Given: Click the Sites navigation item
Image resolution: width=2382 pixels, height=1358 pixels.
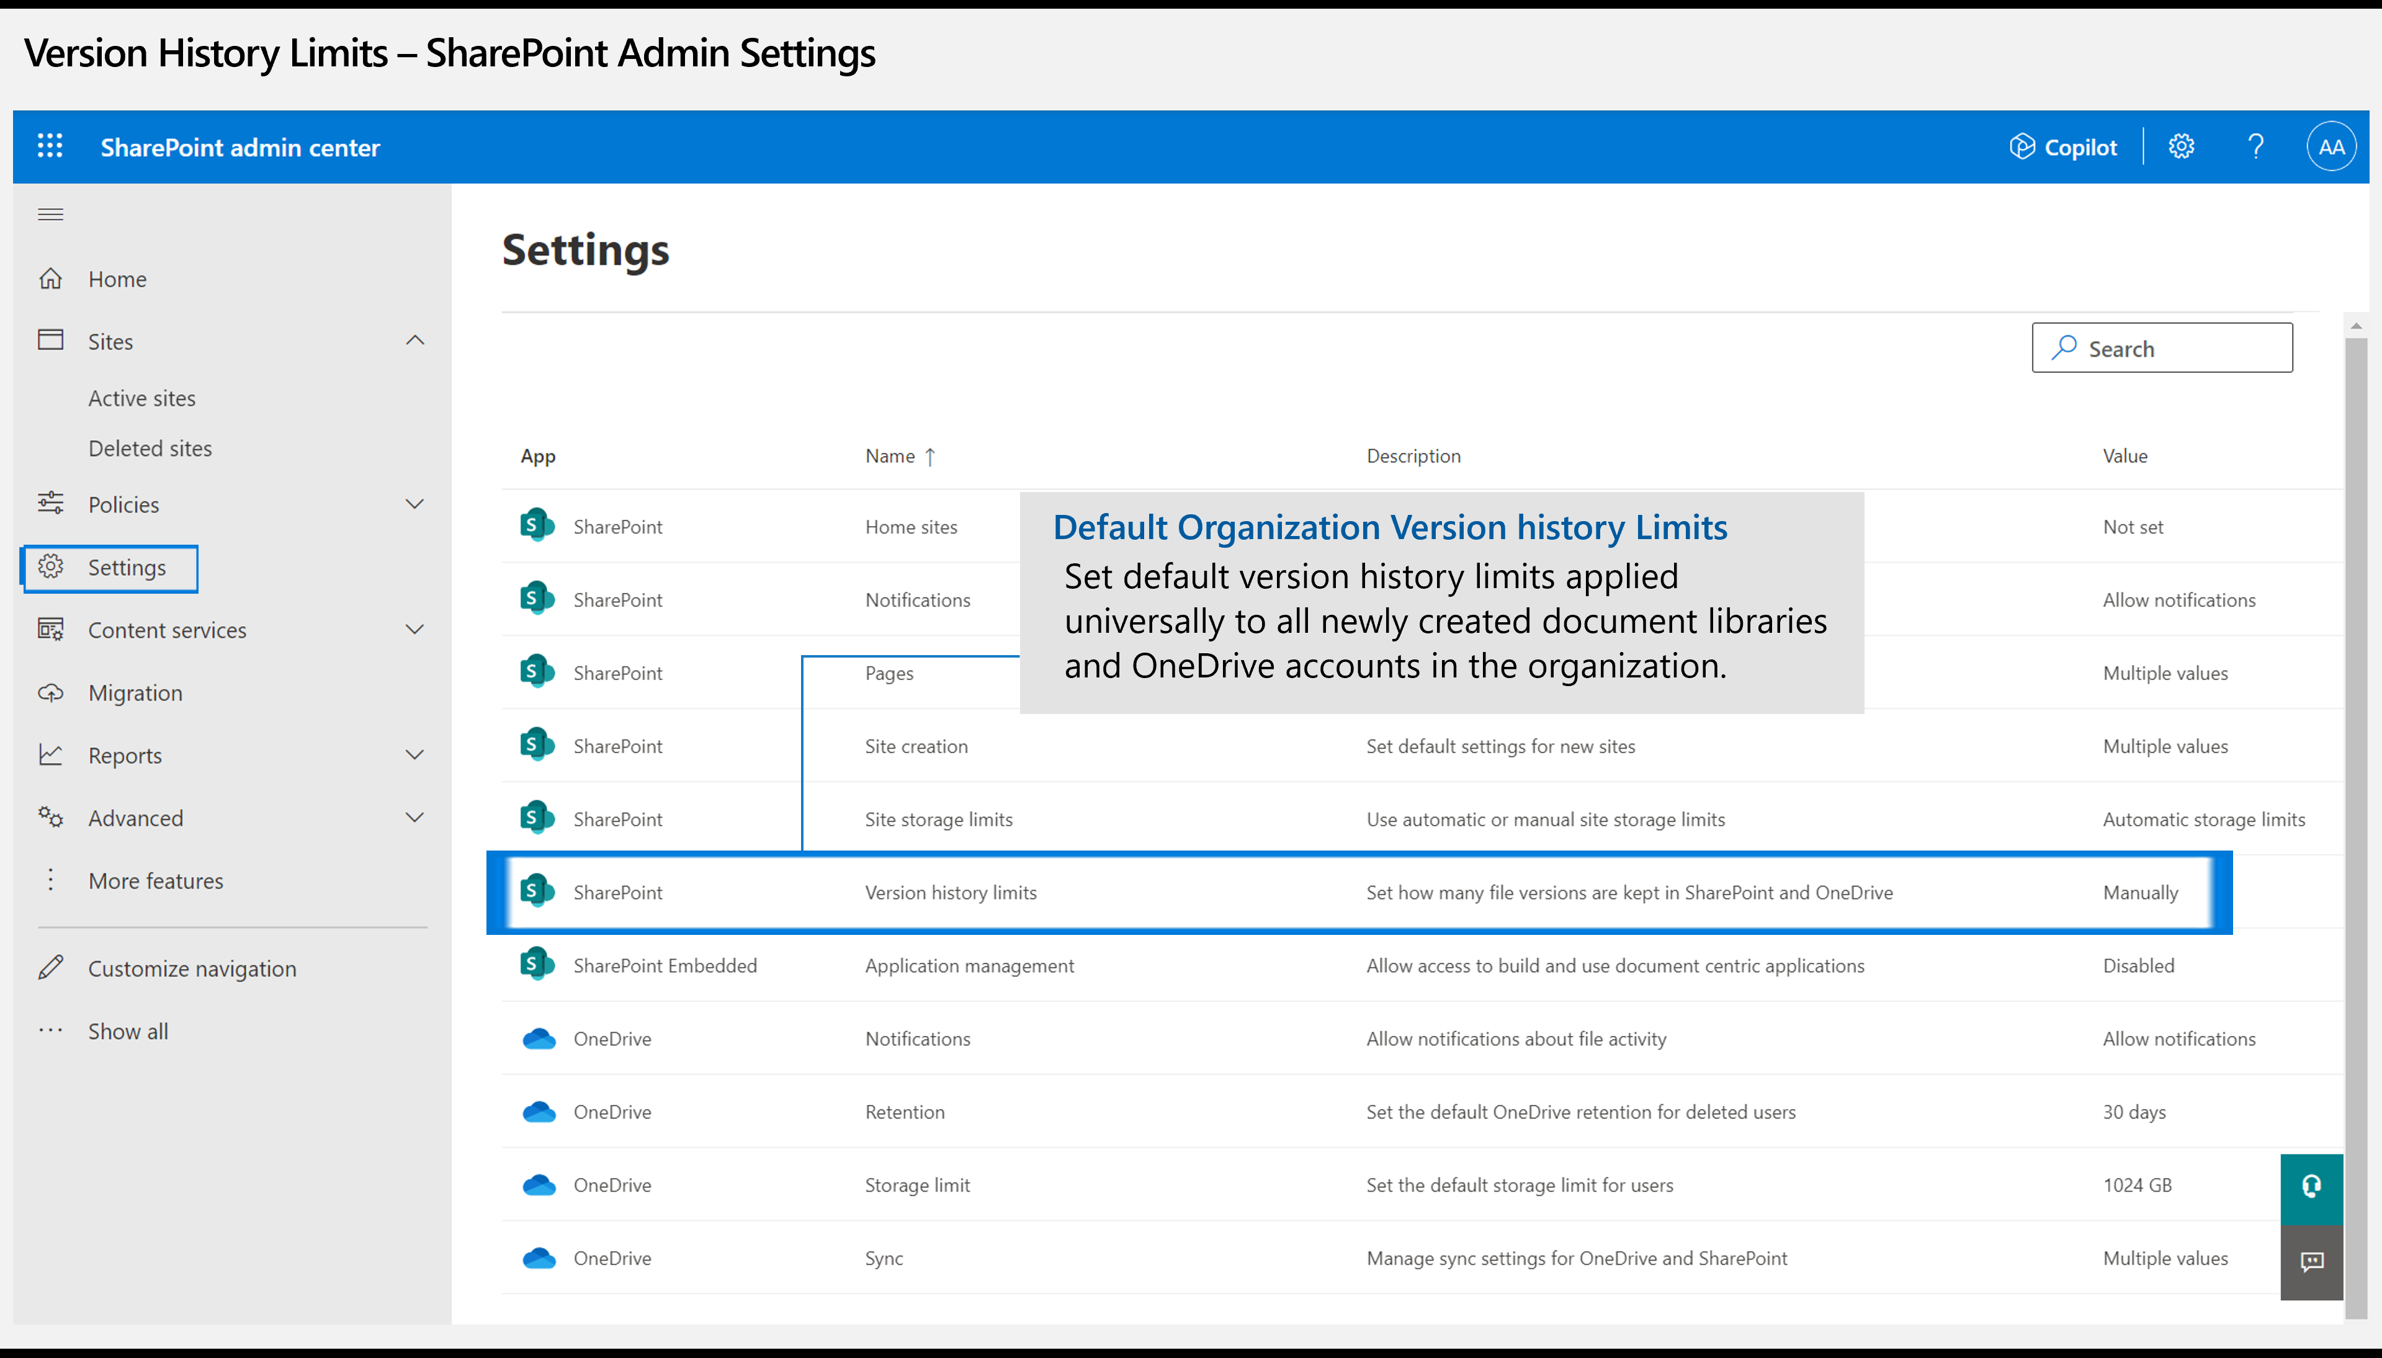Looking at the screenshot, I should pyautogui.click(x=110, y=341).
